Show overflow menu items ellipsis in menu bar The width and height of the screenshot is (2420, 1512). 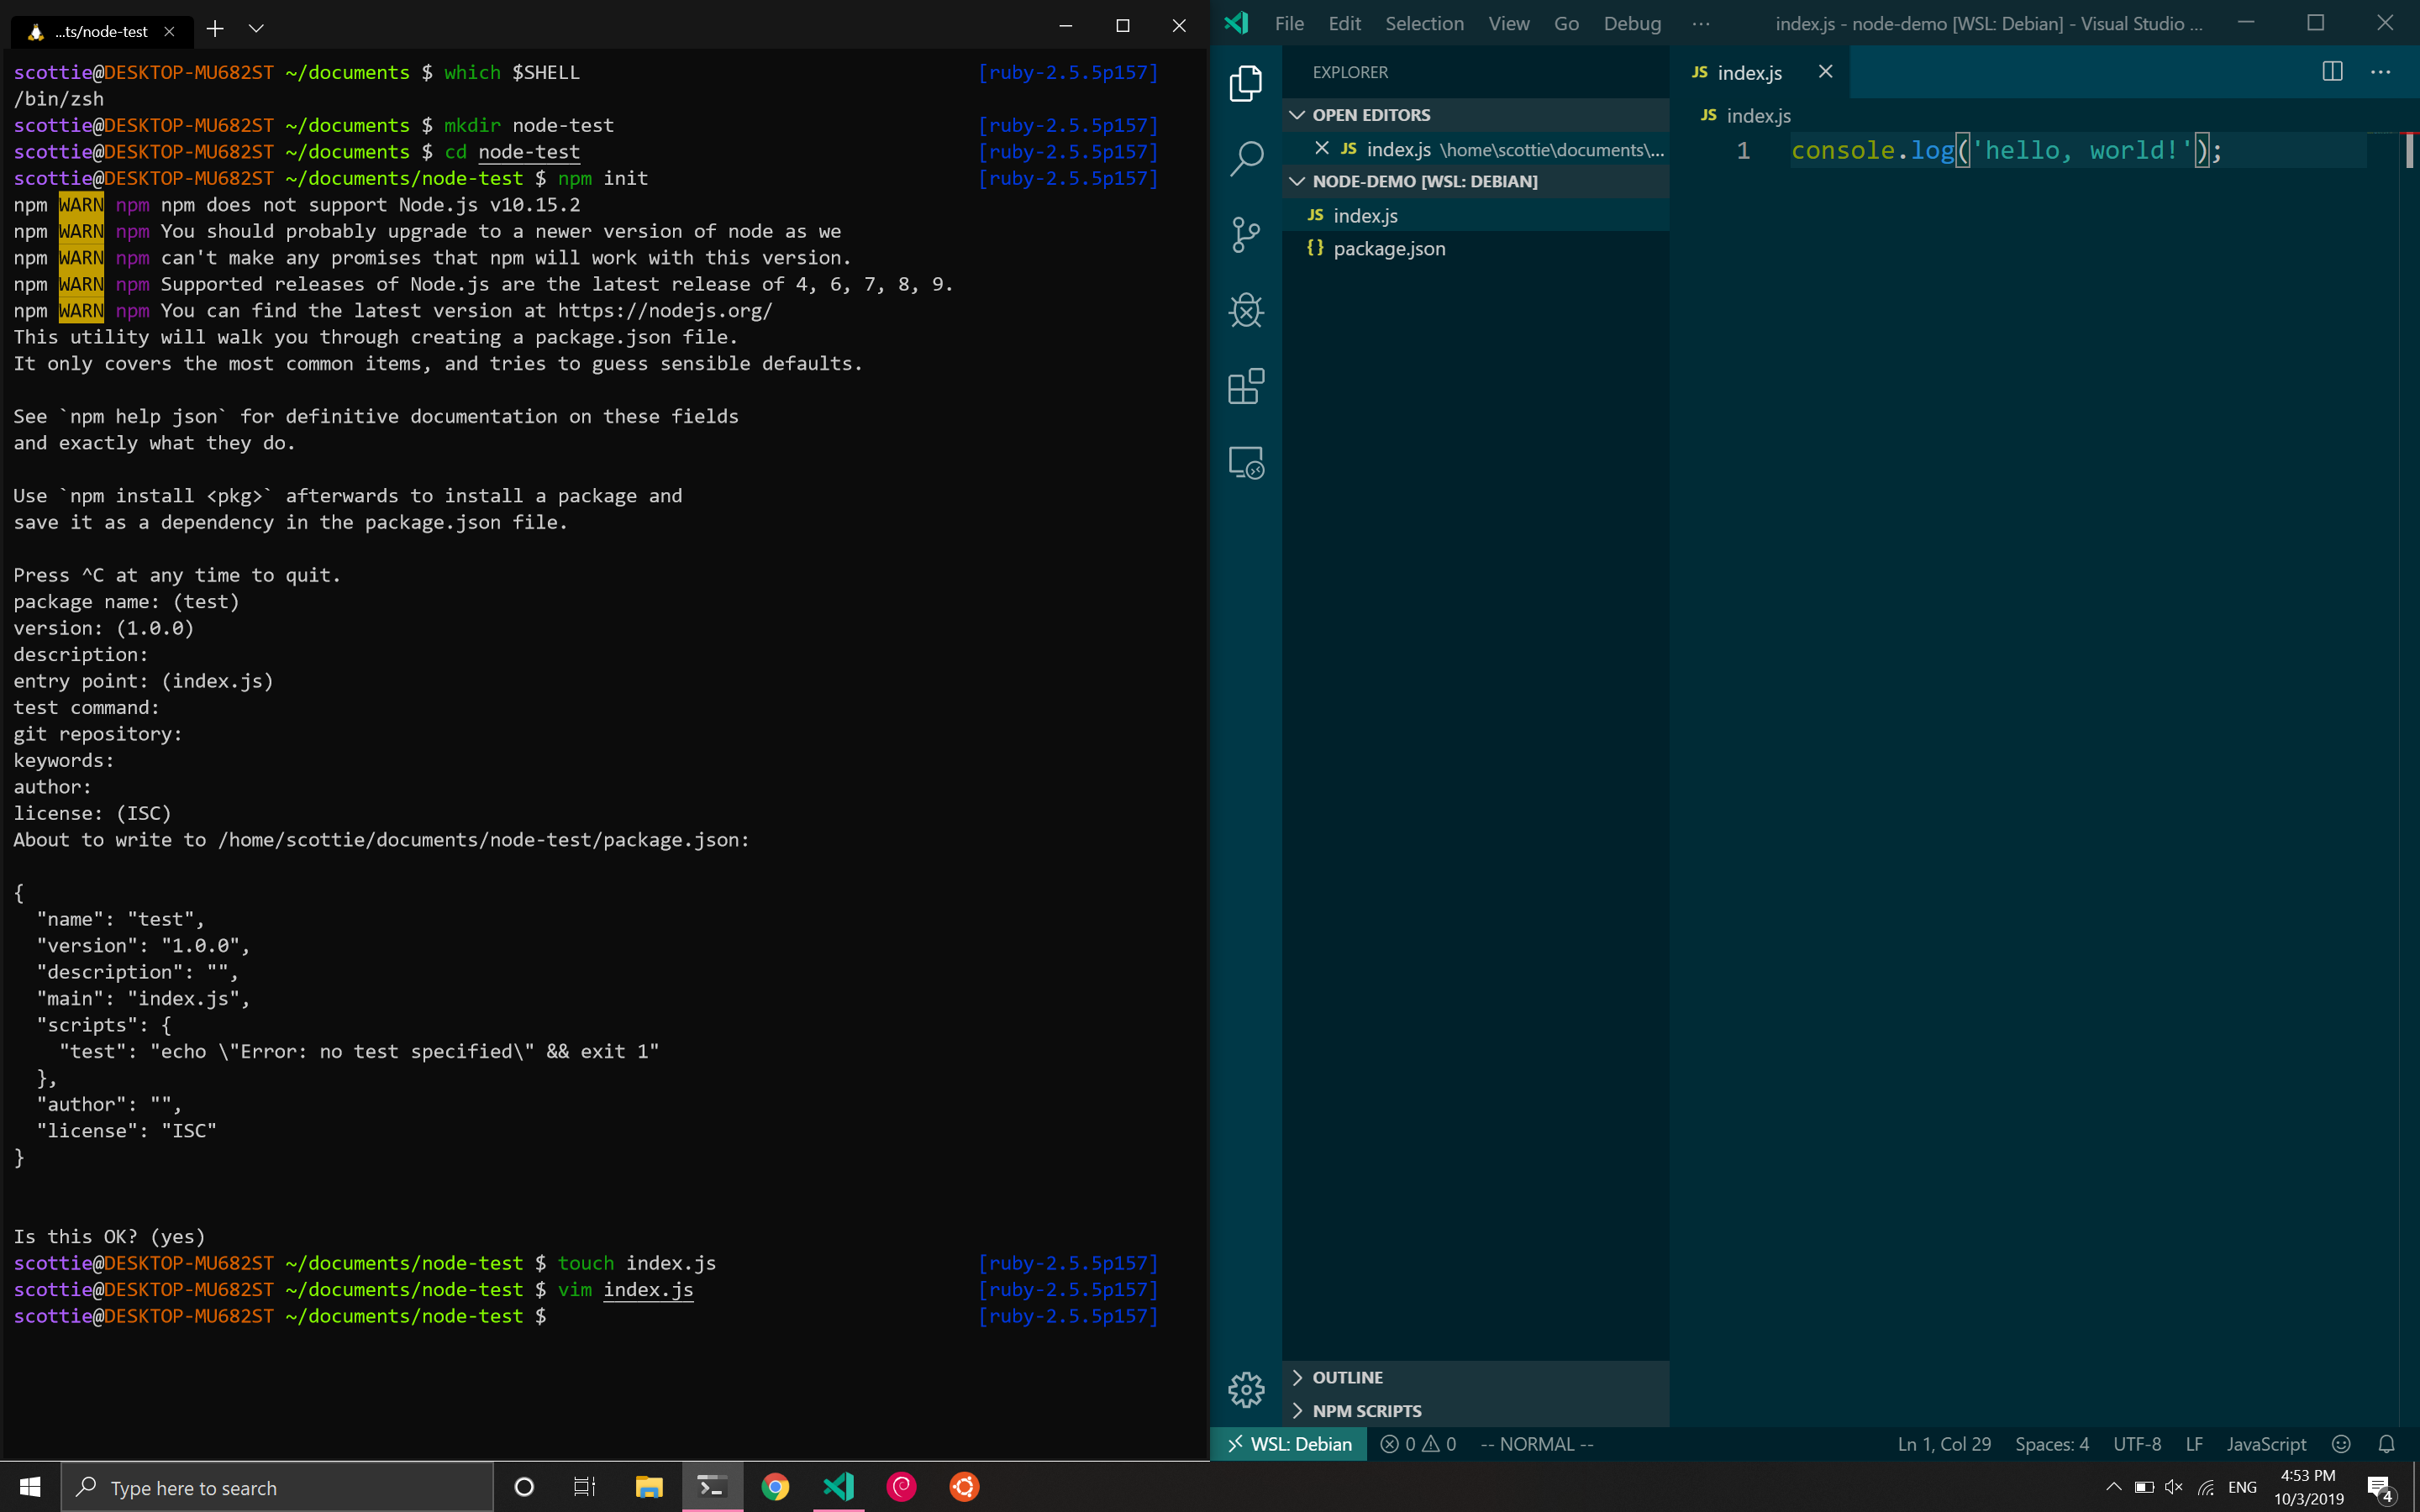[x=1700, y=23]
